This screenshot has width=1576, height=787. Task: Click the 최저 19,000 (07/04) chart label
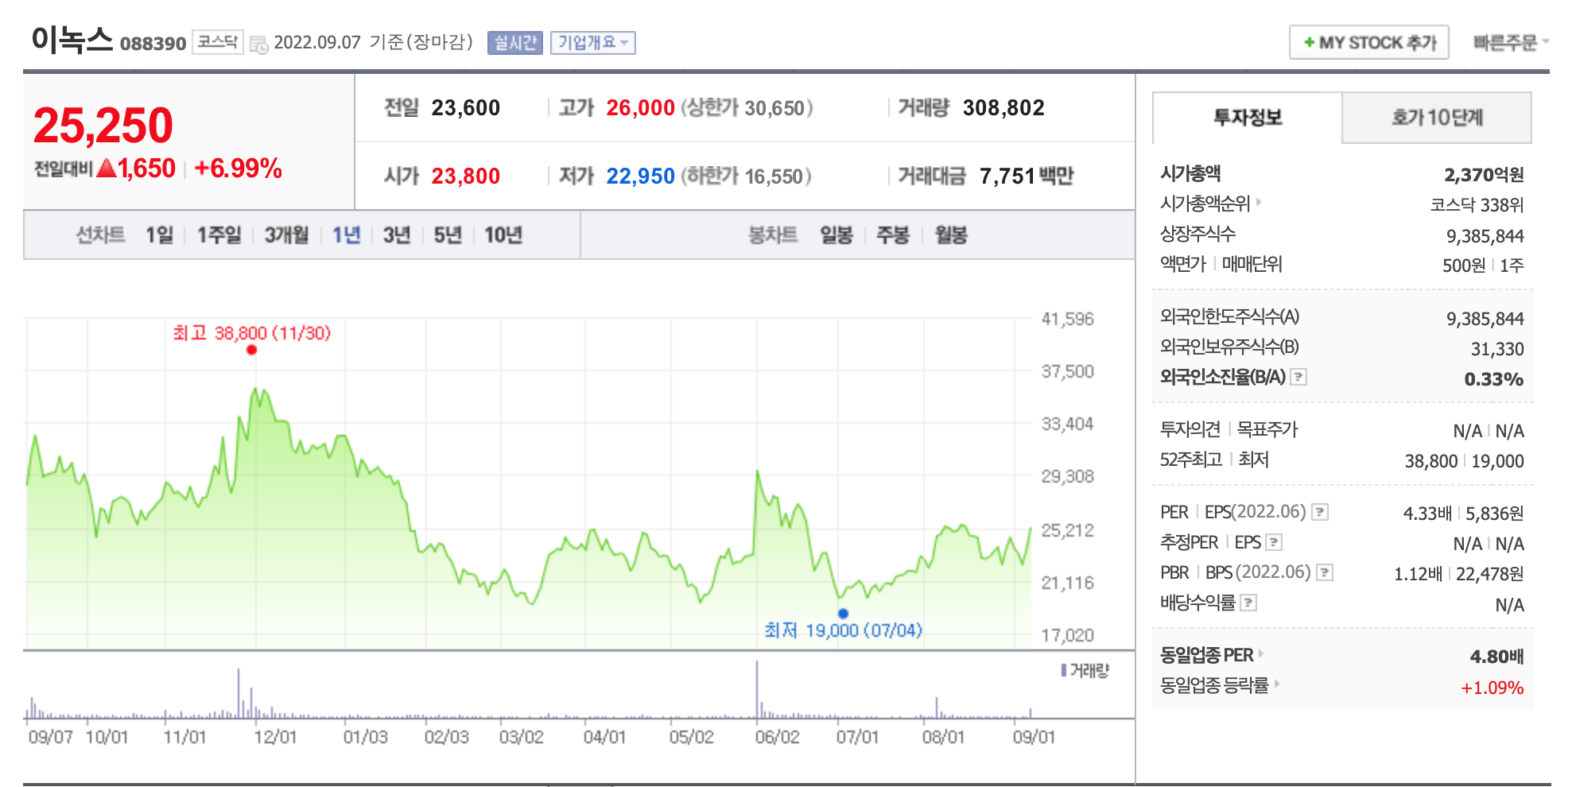[x=843, y=630]
